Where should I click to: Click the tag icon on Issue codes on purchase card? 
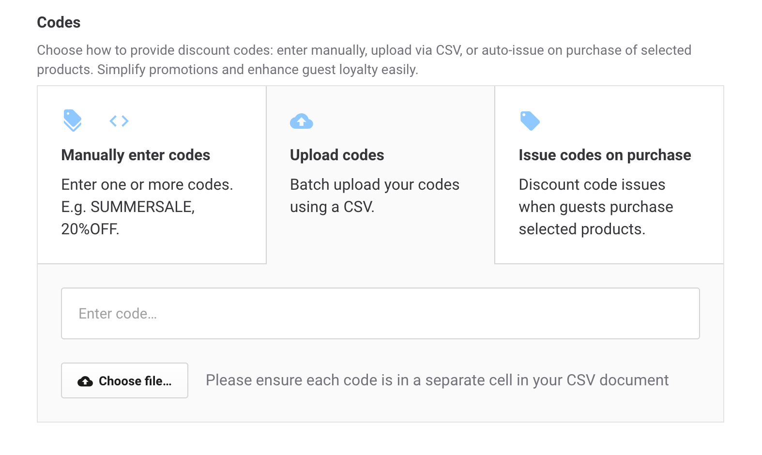click(x=530, y=120)
